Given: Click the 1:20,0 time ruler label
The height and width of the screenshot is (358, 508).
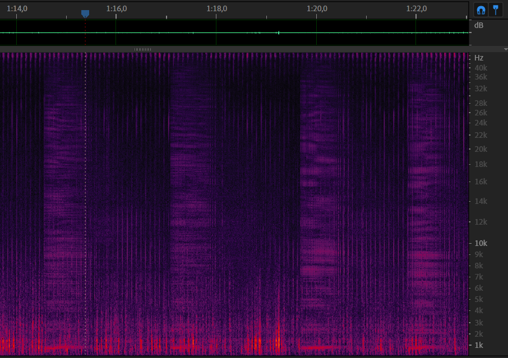Looking at the screenshot, I should (x=317, y=8).
